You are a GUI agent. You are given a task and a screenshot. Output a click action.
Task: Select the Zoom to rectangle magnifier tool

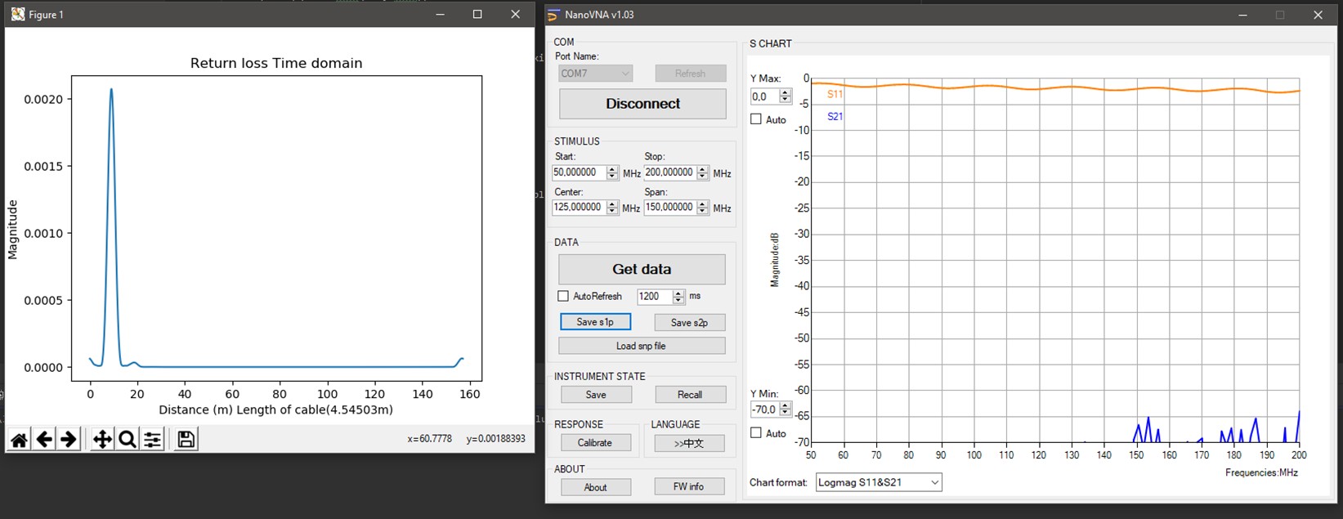(128, 440)
